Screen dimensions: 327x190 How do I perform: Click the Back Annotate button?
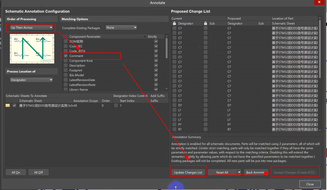pyautogui.click(x=256, y=172)
